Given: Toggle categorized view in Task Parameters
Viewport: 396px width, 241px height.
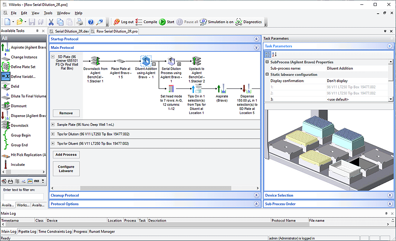Looking at the screenshot, I should point(268,54).
